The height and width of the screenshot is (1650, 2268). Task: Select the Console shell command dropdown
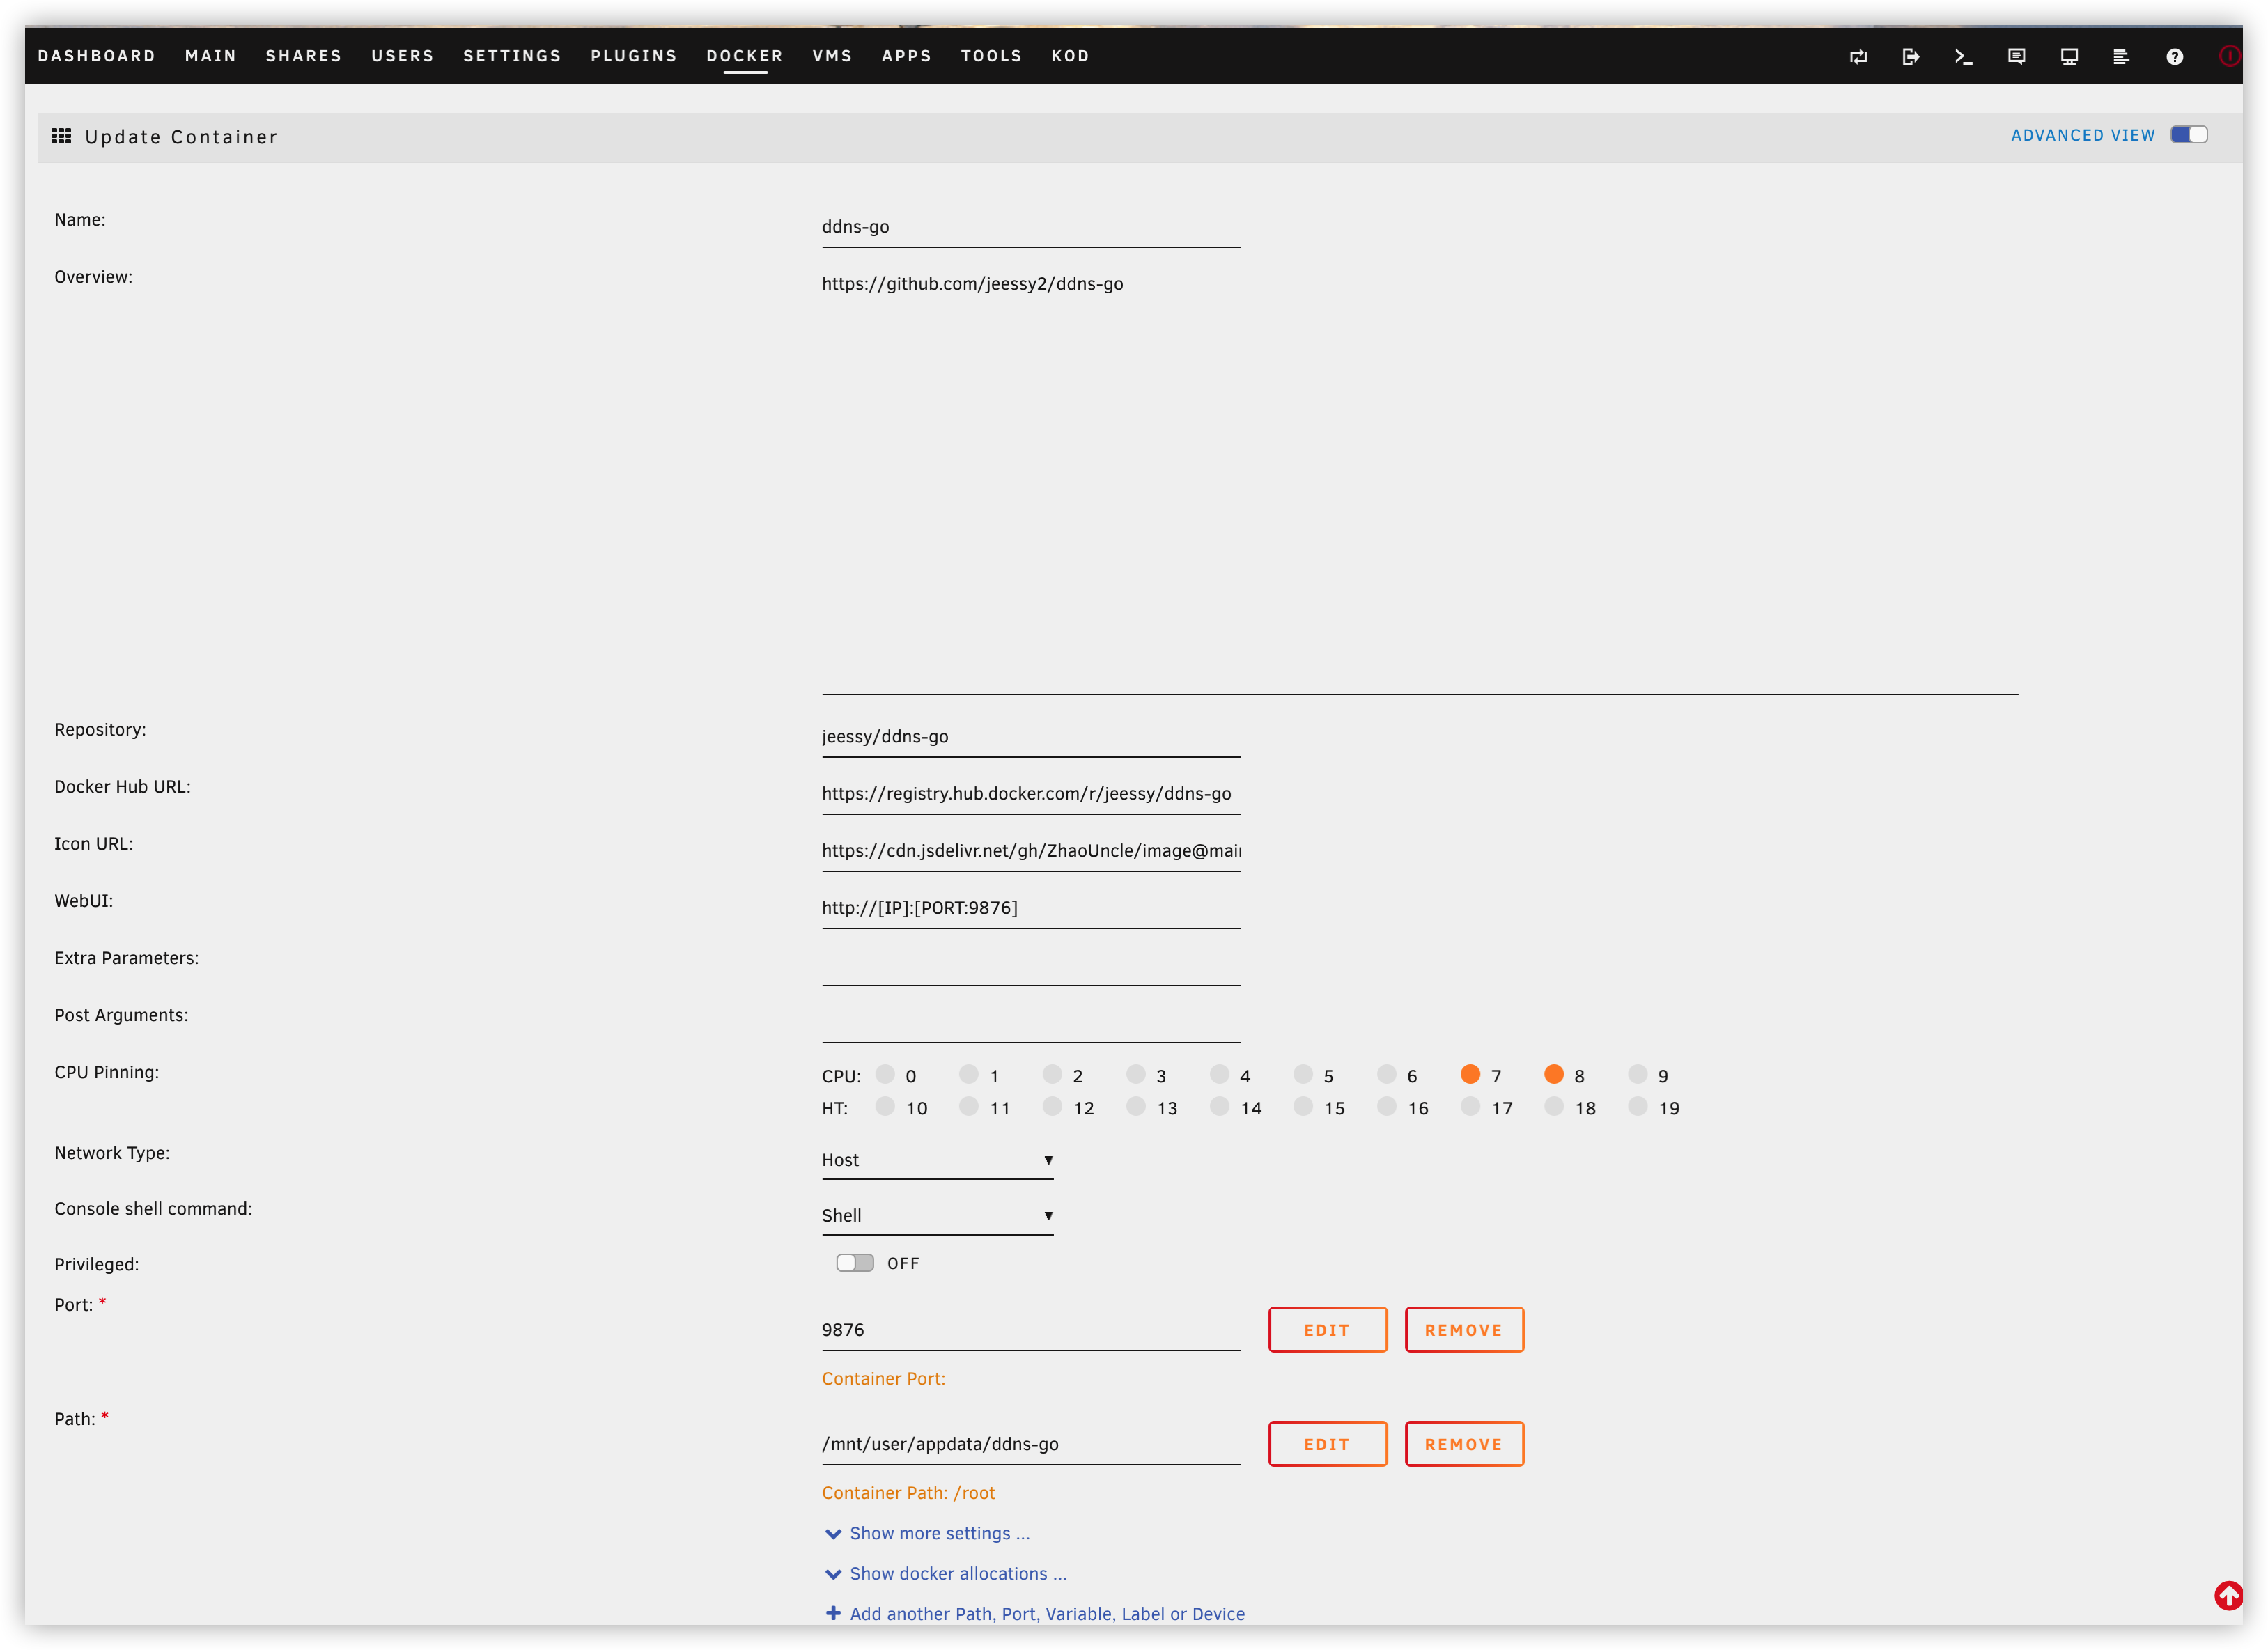pyautogui.click(x=937, y=1215)
